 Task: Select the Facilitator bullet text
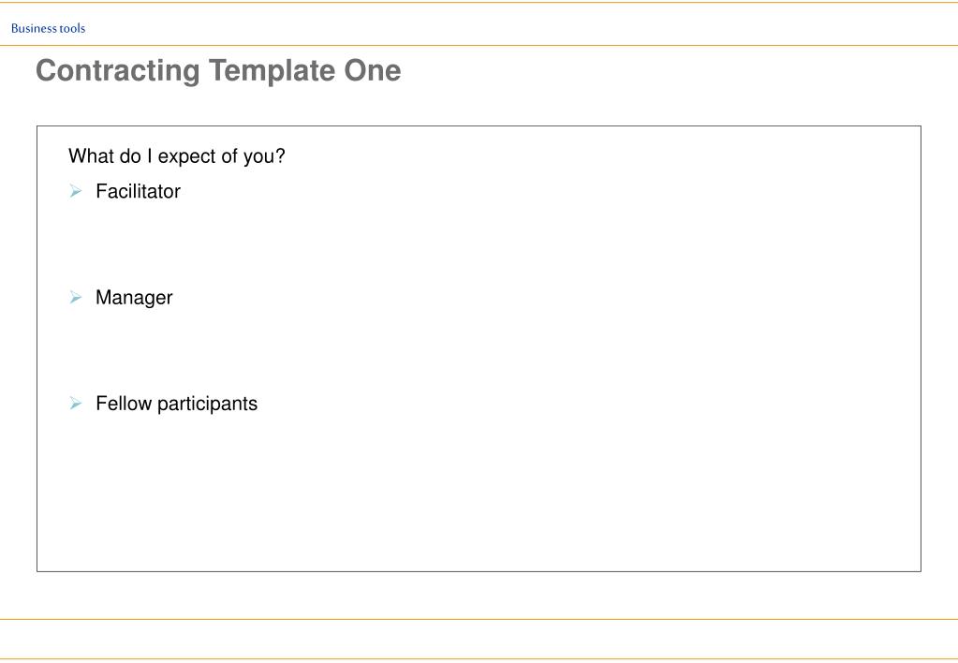click(x=138, y=191)
